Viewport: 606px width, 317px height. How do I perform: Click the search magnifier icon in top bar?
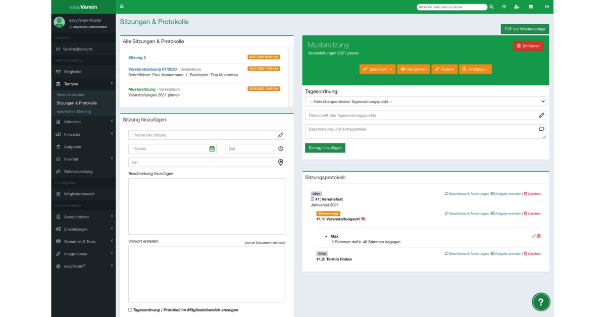tap(491, 7)
